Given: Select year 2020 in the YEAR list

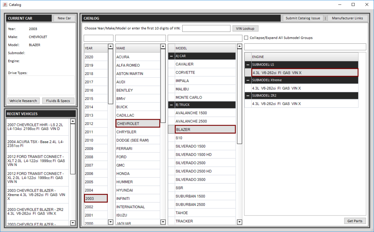Looking at the screenshot, I should coord(96,57).
